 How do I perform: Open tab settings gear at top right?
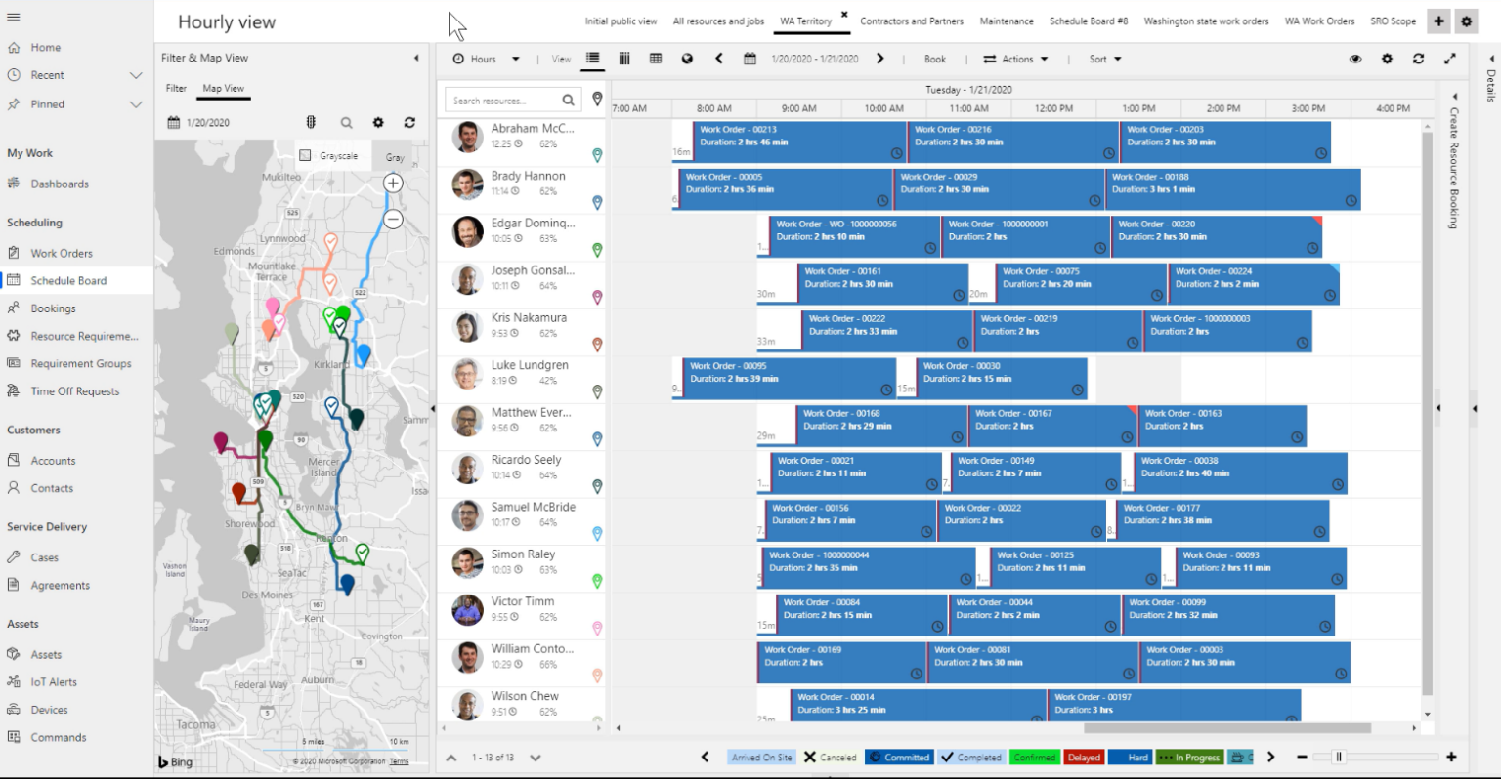1466,20
